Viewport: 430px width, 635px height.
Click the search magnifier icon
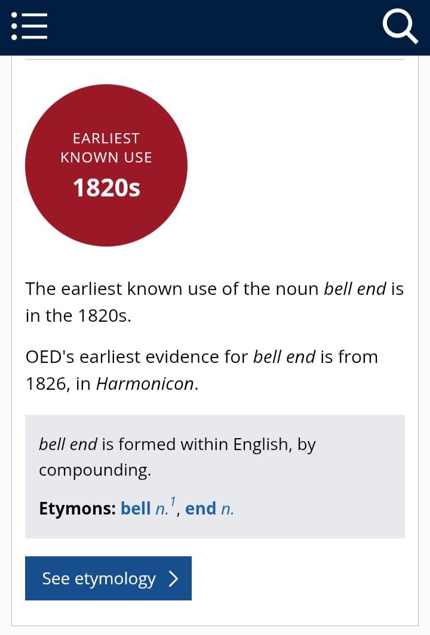[400, 27]
